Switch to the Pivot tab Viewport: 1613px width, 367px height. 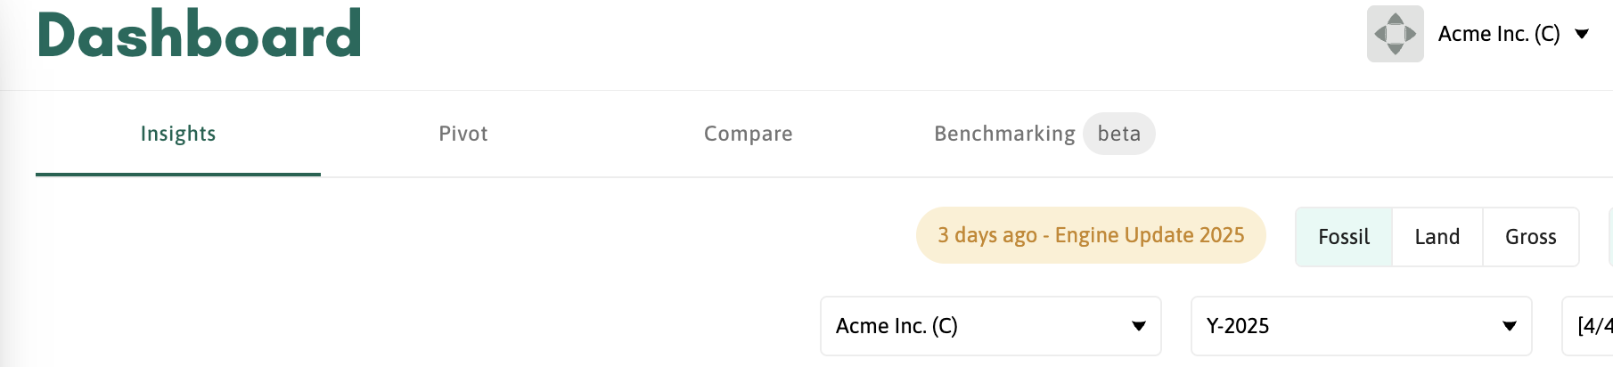463,134
